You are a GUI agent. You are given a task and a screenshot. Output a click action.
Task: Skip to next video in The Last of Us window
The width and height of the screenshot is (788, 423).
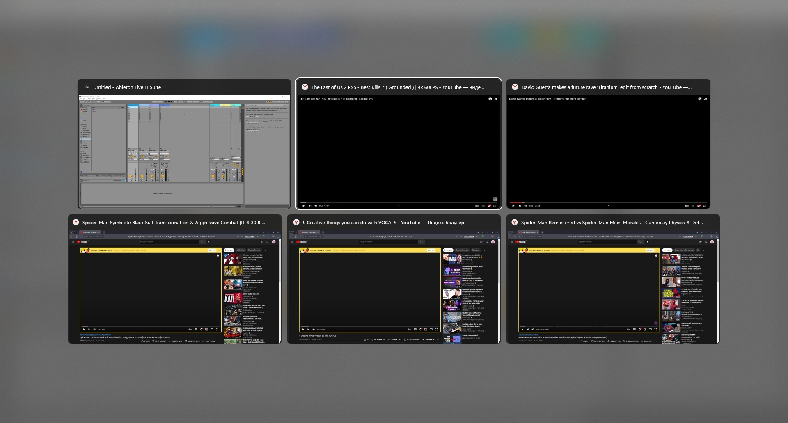tap(310, 205)
